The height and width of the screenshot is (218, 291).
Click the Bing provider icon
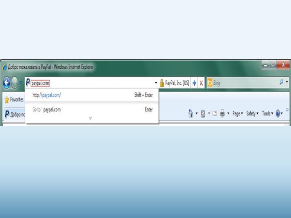(210, 83)
